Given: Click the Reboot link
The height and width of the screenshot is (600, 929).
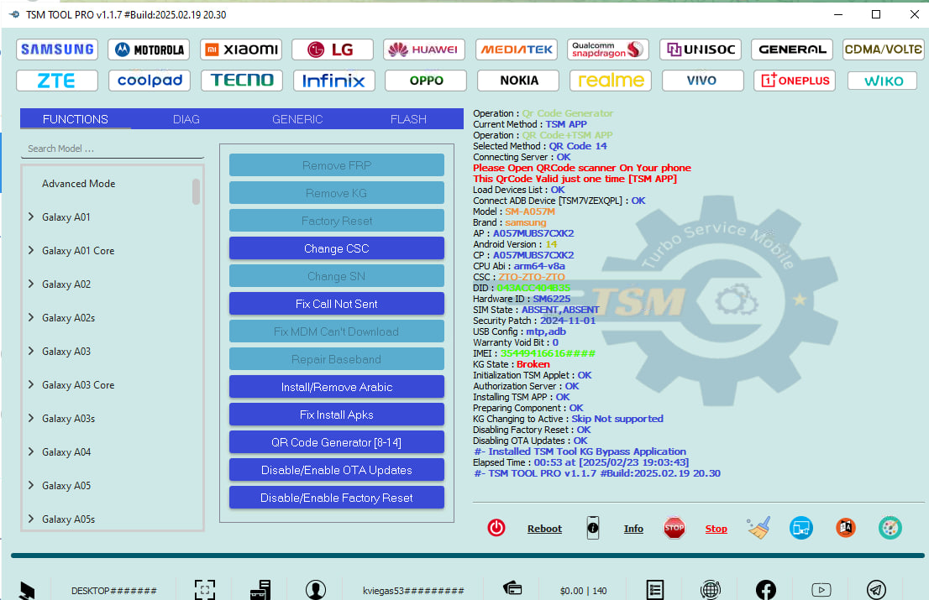Looking at the screenshot, I should pyautogui.click(x=544, y=528).
